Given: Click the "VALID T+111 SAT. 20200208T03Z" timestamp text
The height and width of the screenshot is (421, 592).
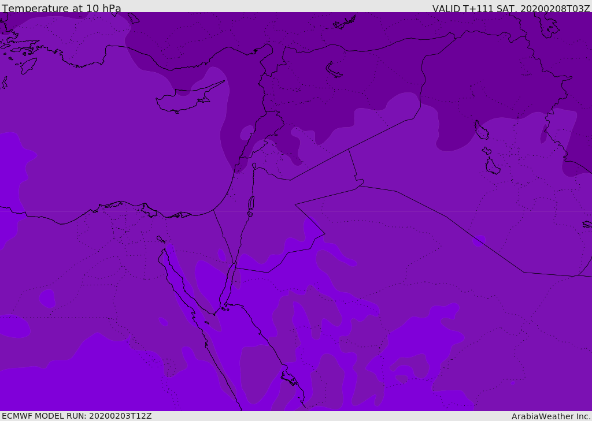Looking at the screenshot, I should tap(511, 9).
